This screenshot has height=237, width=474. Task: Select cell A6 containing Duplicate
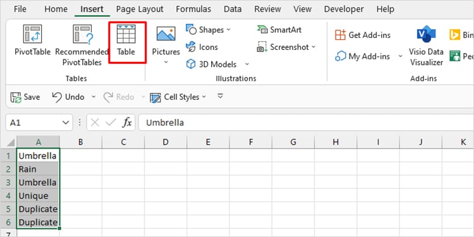coord(38,222)
